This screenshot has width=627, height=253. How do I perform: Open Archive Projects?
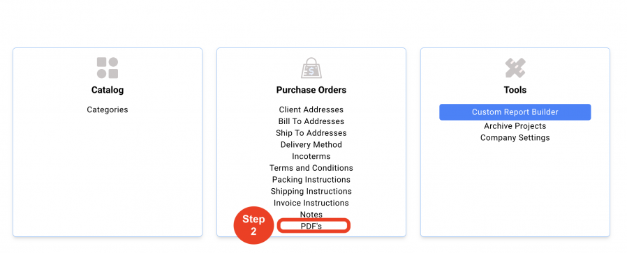pos(515,126)
